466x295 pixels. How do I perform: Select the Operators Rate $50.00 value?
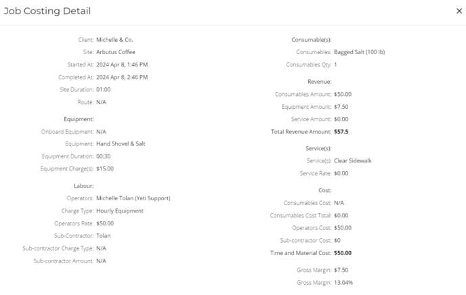(x=105, y=223)
